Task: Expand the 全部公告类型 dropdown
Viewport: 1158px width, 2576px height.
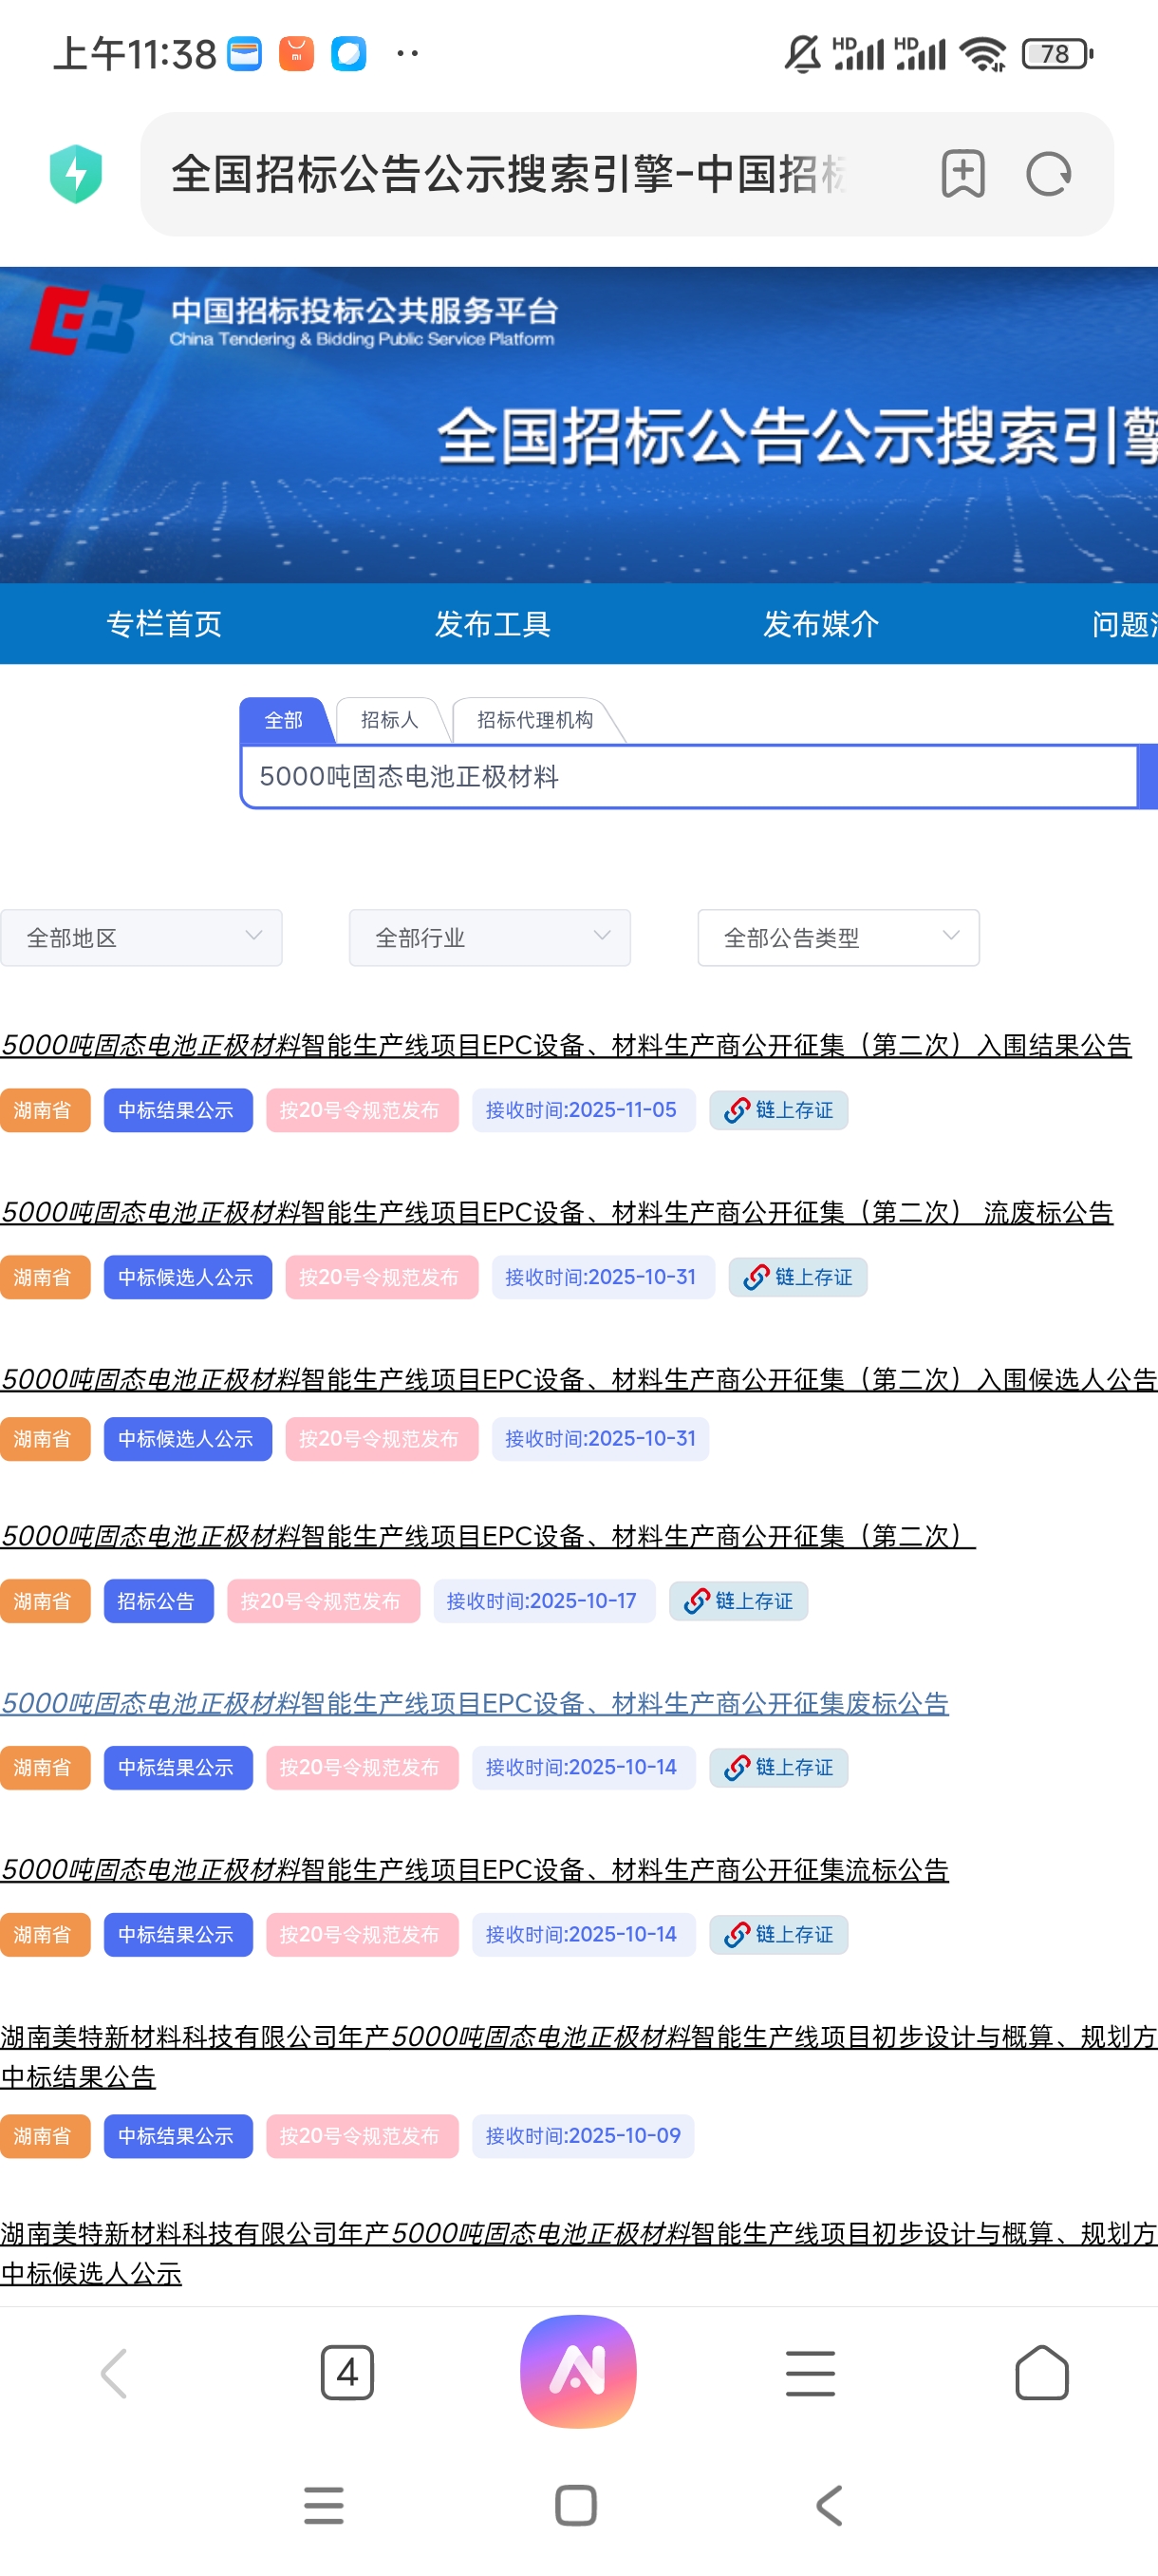Action: [838, 938]
